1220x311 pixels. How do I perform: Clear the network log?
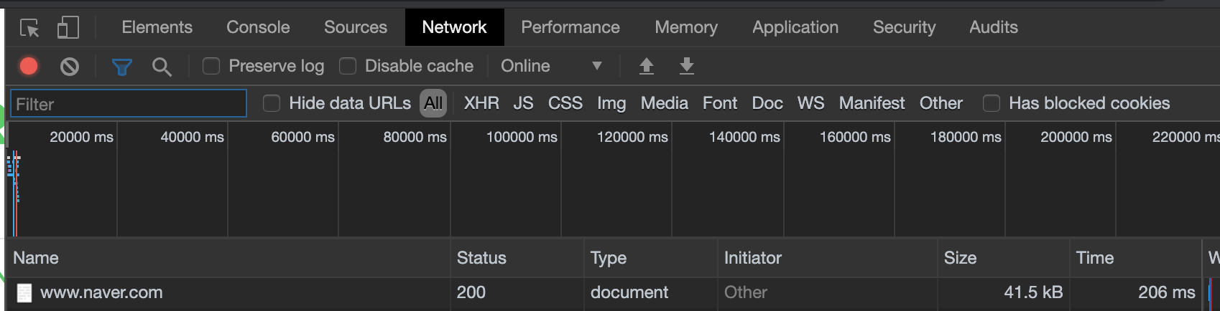[70, 67]
